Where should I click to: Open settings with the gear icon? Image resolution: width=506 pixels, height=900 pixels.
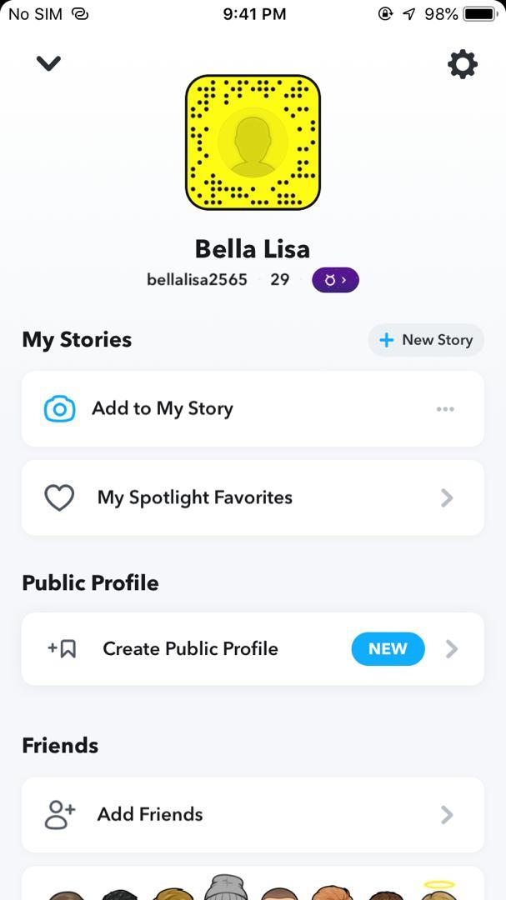point(463,64)
